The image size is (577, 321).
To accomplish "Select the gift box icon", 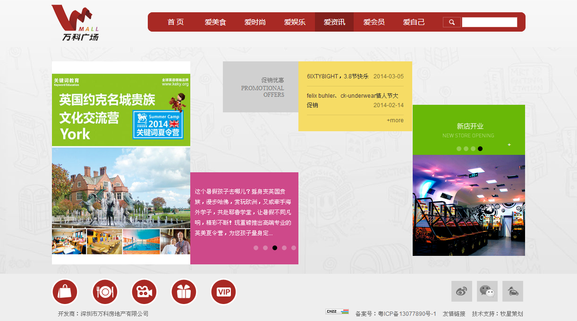I will tap(184, 291).
